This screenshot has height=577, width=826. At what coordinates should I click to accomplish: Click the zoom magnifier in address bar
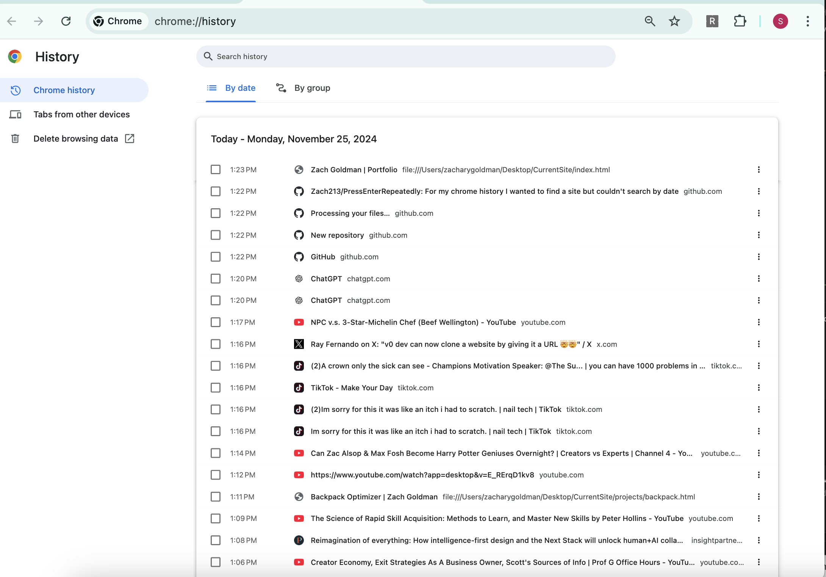[x=650, y=21]
